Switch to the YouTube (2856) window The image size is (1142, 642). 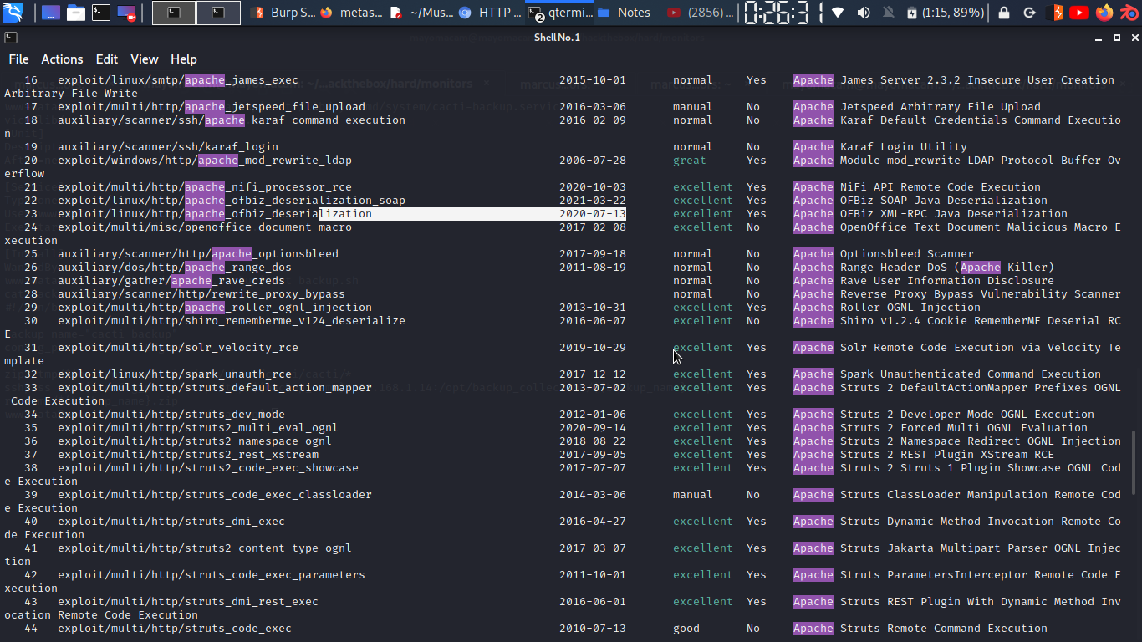tap(701, 13)
